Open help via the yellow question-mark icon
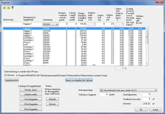The image size is (165, 114). pyautogui.click(x=13, y=8)
